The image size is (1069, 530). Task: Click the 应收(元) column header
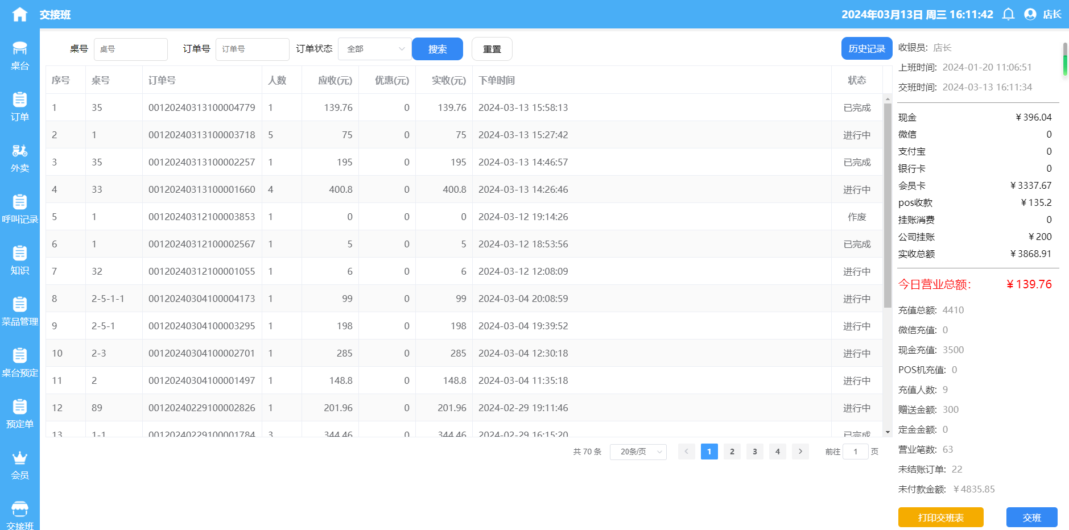tap(335, 80)
